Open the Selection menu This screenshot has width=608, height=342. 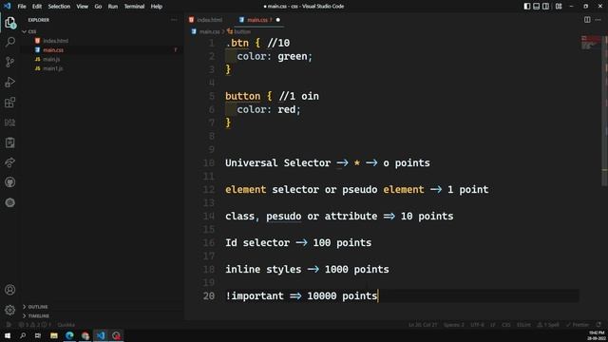(x=59, y=7)
